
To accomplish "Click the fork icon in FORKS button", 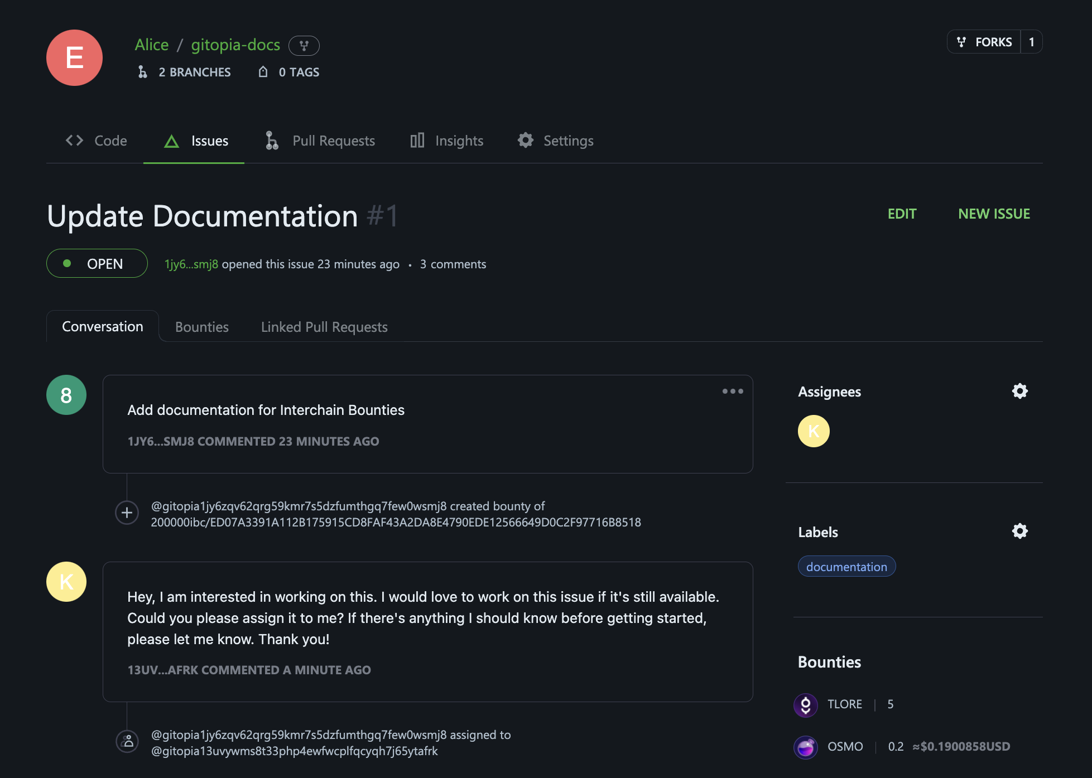I will click(961, 42).
